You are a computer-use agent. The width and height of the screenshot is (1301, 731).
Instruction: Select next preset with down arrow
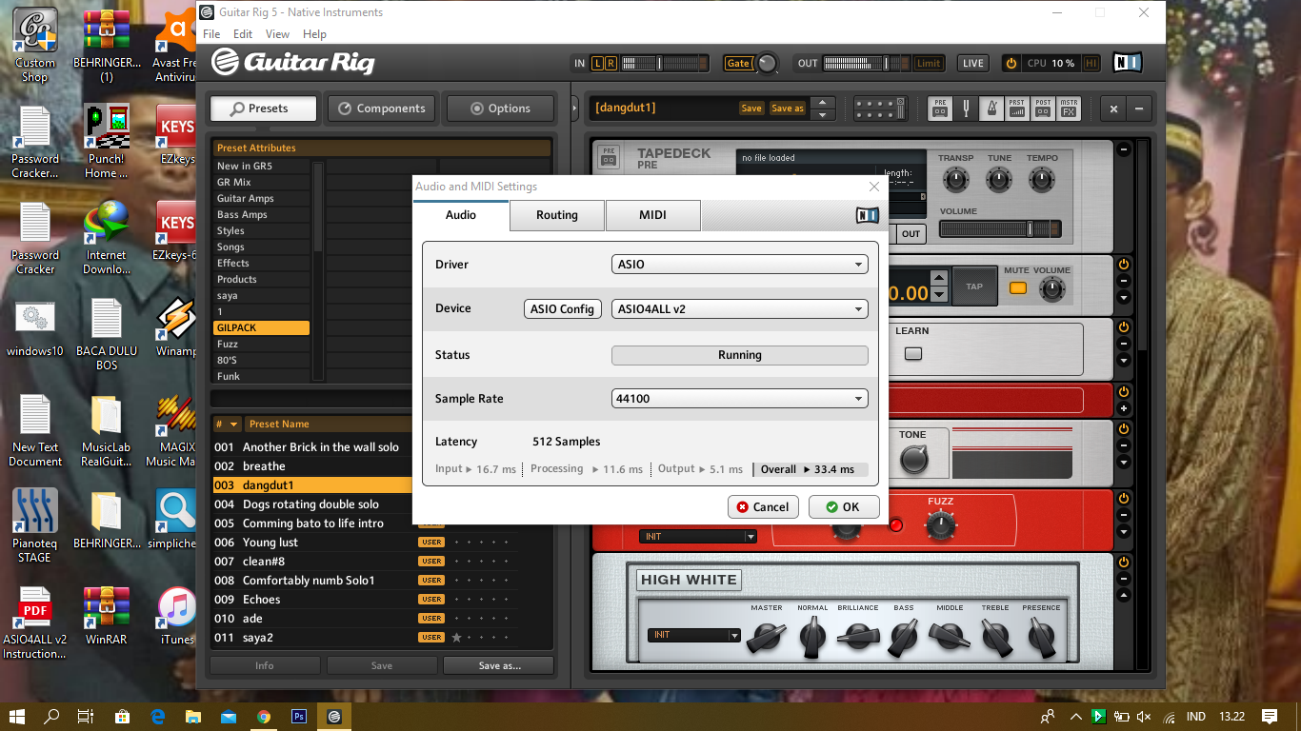[x=822, y=113]
